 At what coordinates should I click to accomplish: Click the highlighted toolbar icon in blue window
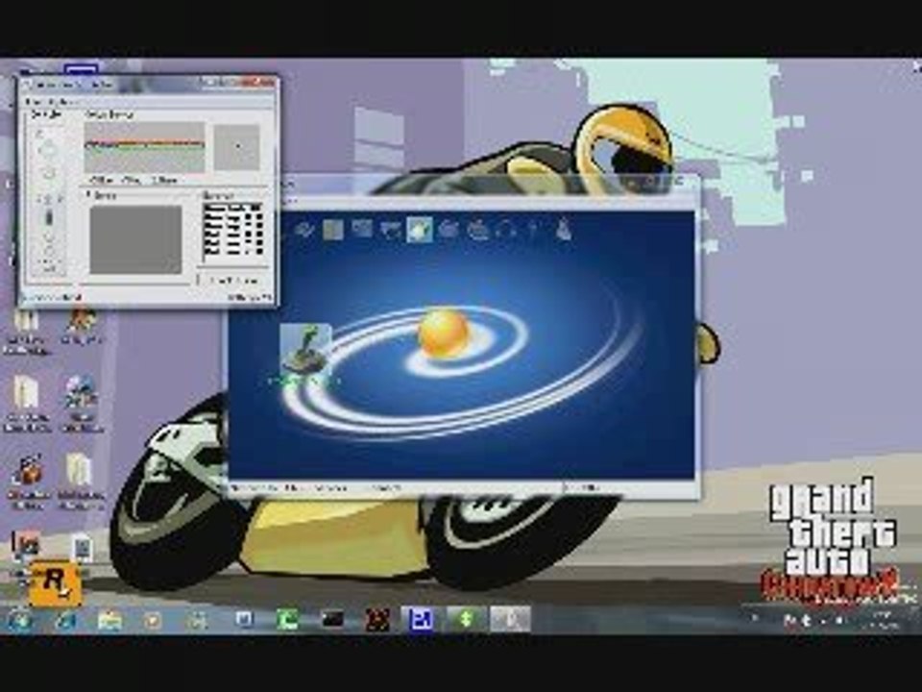[x=420, y=230]
